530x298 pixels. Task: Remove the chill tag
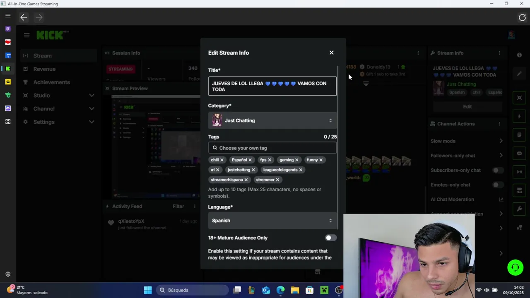click(222, 160)
